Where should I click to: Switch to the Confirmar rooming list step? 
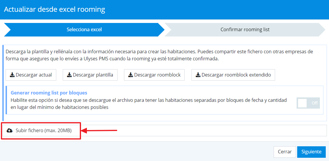[x=245, y=29]
